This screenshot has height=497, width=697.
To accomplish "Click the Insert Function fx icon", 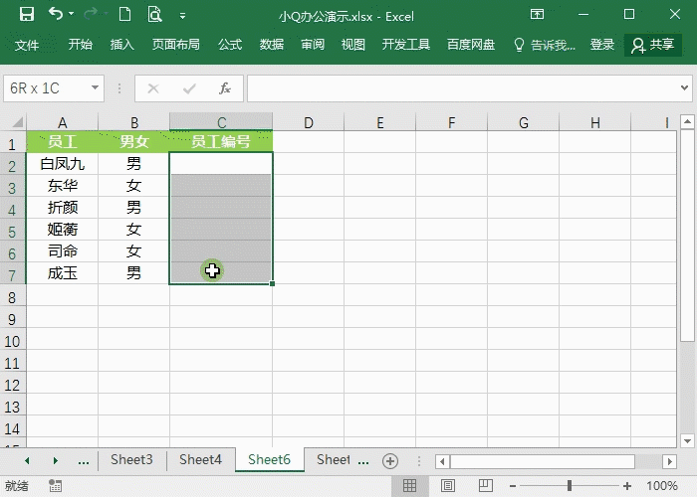I will (225, 88).
